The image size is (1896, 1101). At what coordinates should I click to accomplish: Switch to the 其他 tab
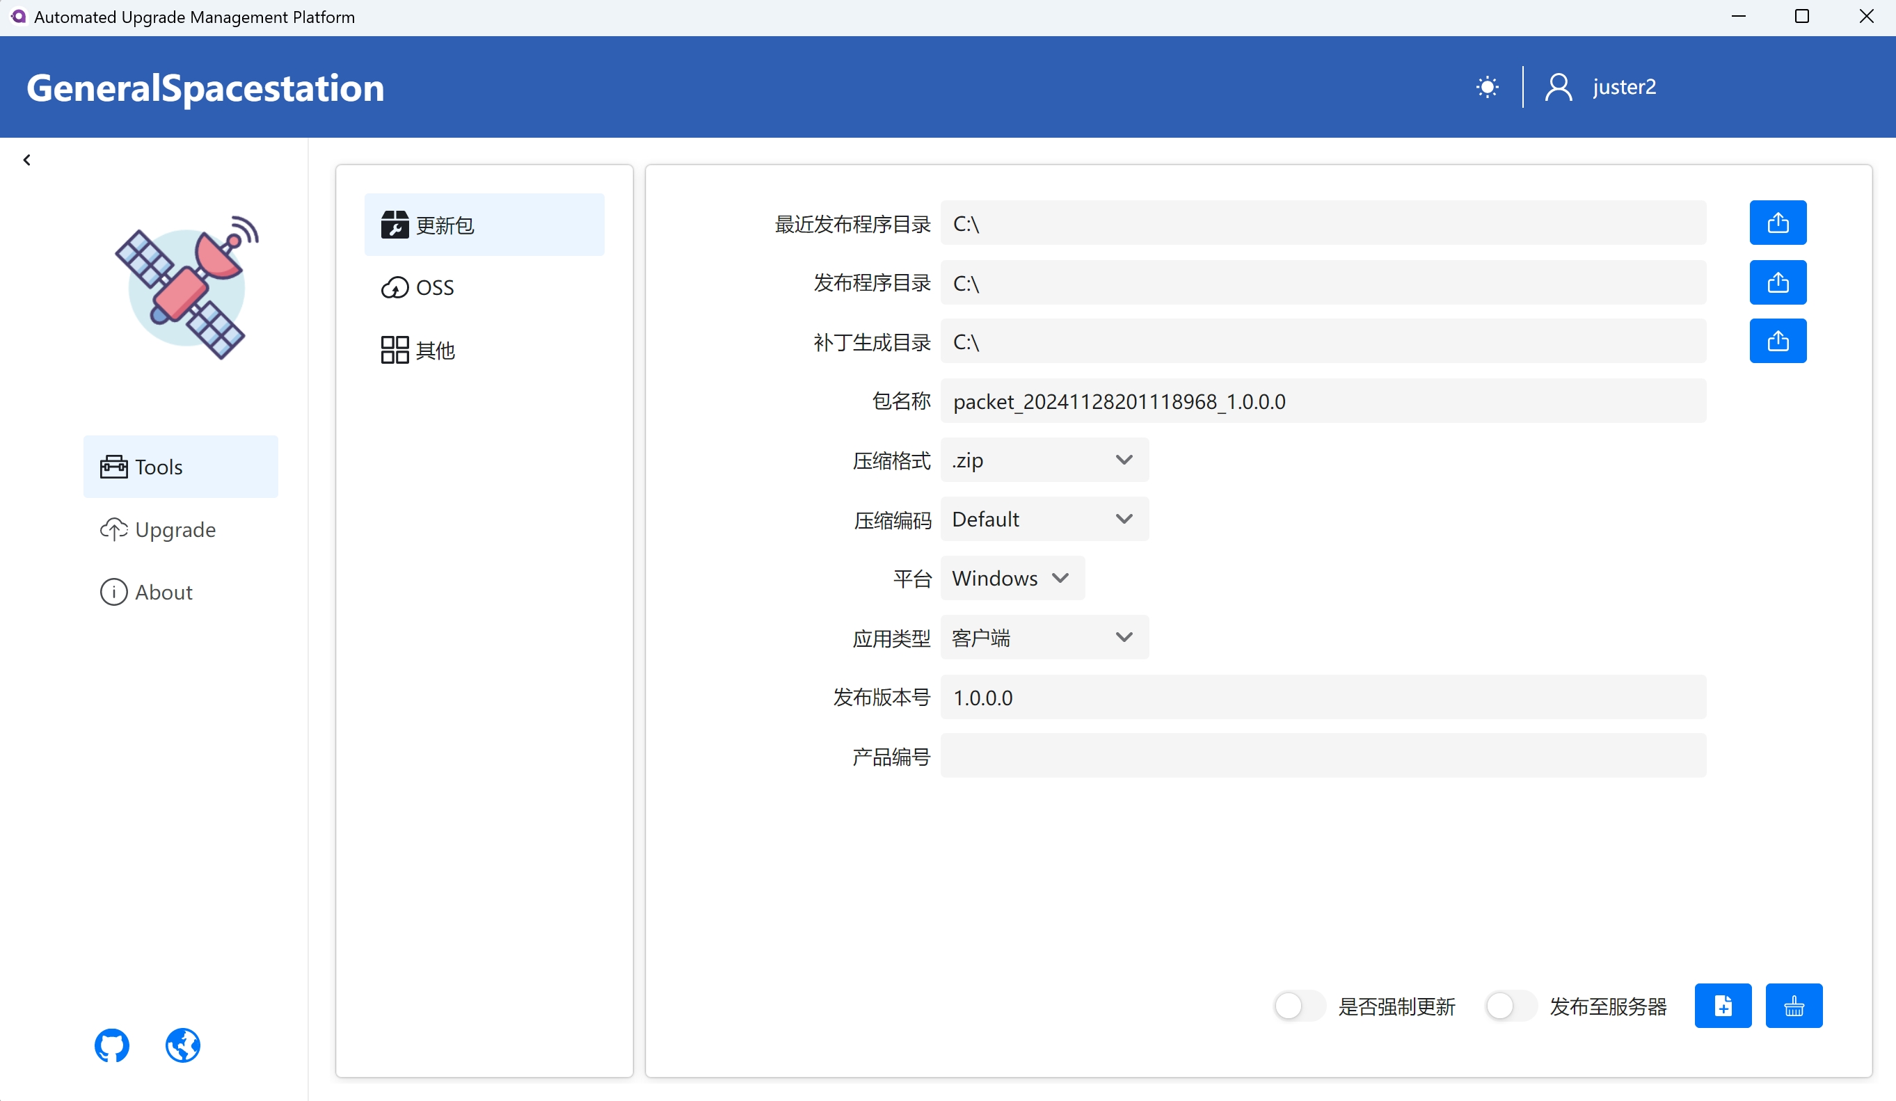484,350
